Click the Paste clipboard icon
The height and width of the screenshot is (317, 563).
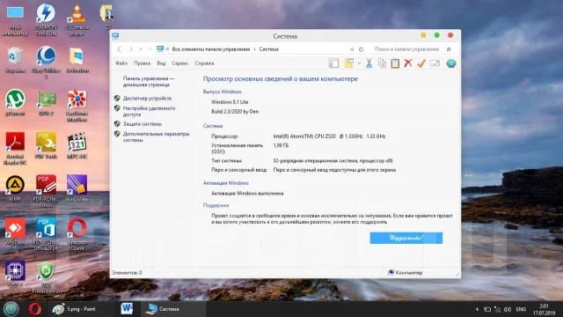point(395,63)
